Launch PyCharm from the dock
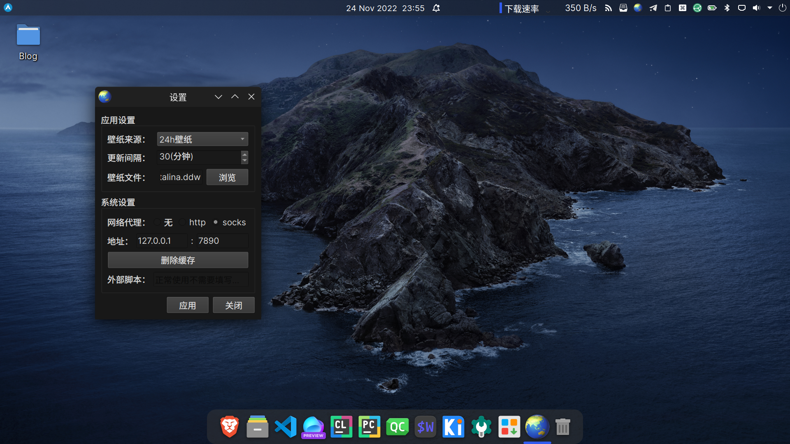Image resolution: width=790 pixels, height=444 pixels. 369,427
